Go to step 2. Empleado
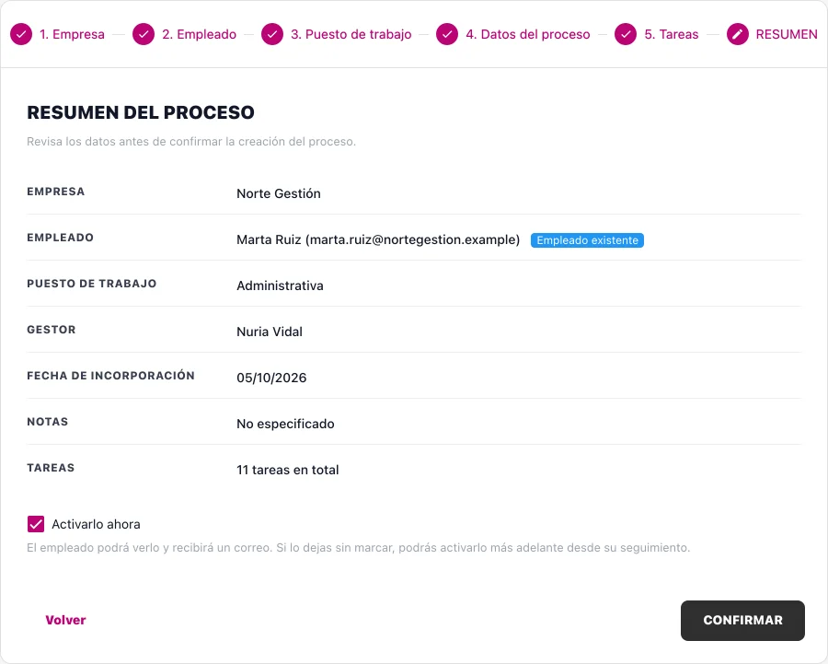This screenshot has height=664, width=828. 199,34
